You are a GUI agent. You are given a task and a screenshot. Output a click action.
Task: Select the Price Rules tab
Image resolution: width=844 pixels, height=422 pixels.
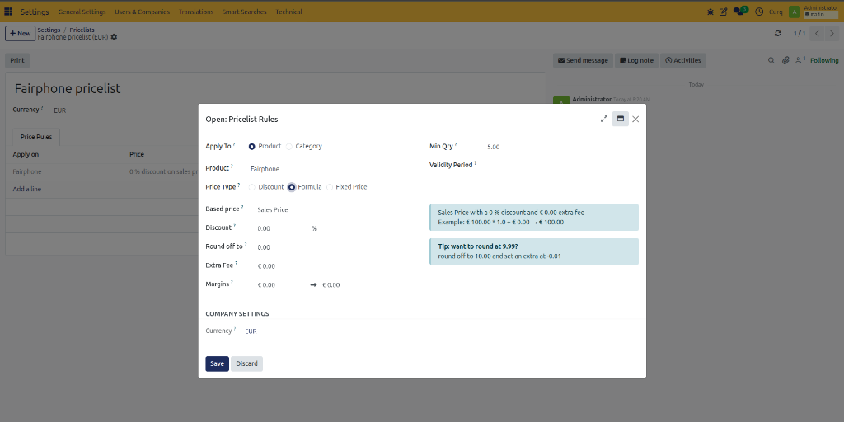36,137
